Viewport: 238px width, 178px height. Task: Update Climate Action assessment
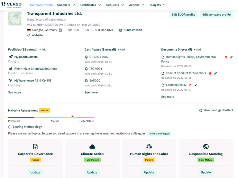pos(92,172)
